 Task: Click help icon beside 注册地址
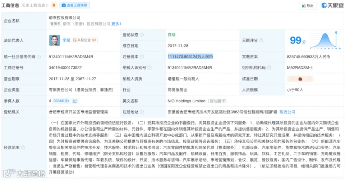[x=142, y=112]
